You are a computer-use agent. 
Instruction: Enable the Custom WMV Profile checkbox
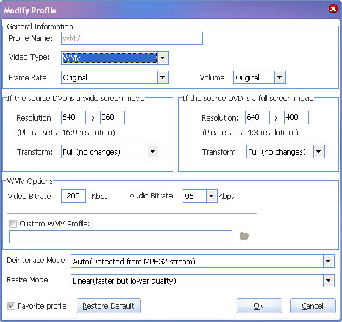tap(13, 223)
